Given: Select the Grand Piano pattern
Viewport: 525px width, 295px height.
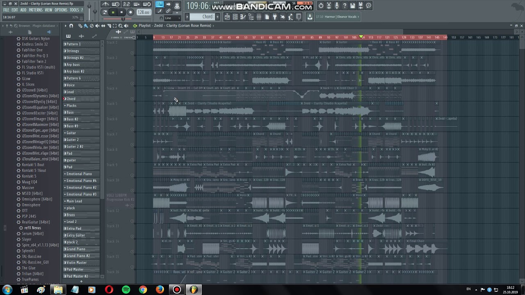Looking at the screenshot, I should 82,249.
